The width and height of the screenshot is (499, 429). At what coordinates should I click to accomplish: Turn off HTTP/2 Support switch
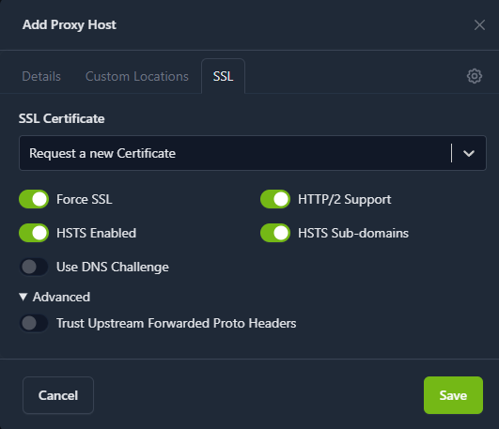click(x=275, y=199)
